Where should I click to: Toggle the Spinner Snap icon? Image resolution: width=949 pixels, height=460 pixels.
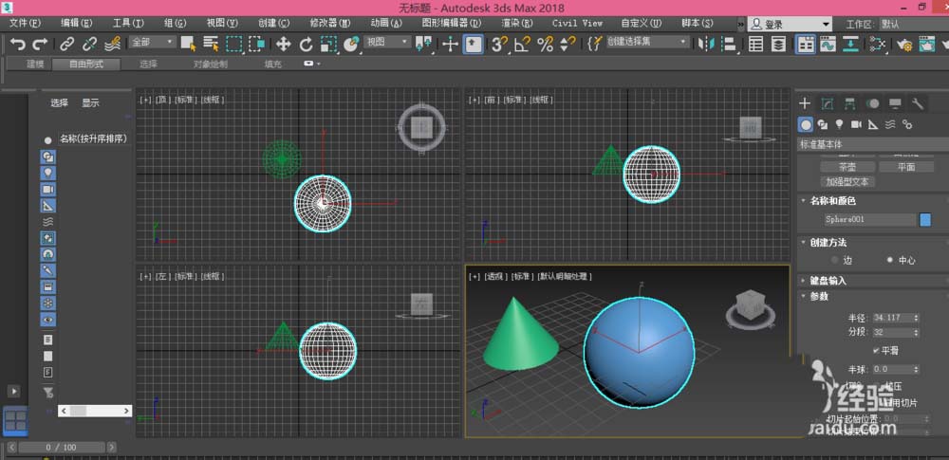(568, 44)
